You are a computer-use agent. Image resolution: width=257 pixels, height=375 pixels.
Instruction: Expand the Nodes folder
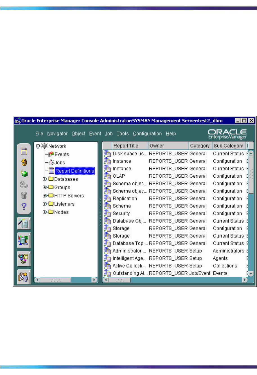pos(45,212)
